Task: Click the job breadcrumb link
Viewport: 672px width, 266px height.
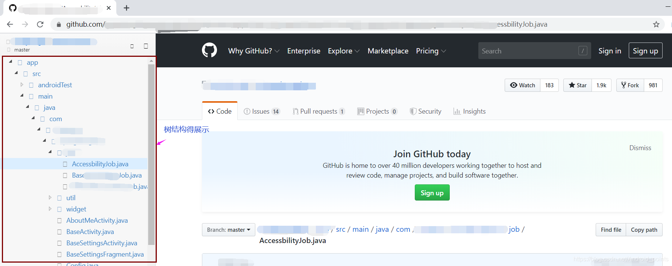Action: (x=514, y=229)
